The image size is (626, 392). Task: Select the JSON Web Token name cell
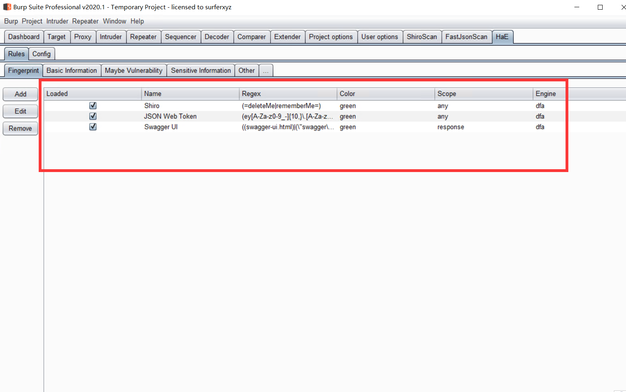(x=190, y=116)
